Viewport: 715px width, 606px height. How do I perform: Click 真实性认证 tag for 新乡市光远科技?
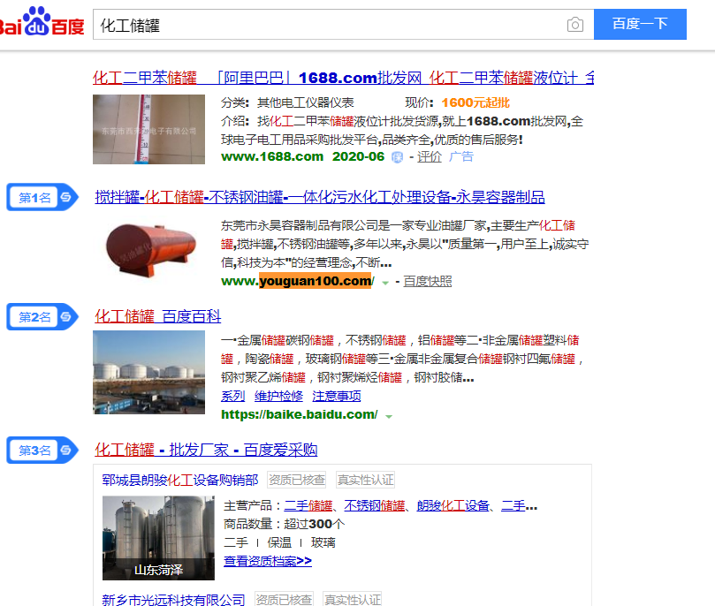[x=352, y=599]
